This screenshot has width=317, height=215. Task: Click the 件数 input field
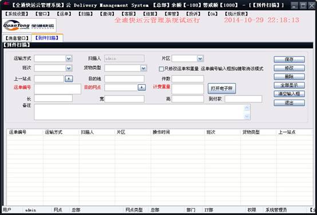[188, 78]
